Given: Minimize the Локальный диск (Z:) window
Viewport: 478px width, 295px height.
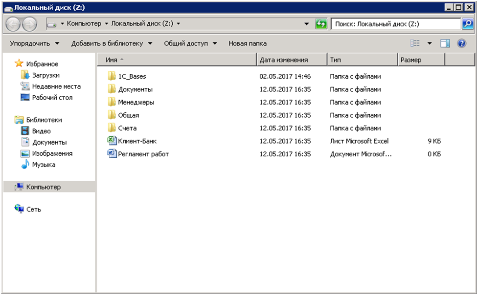Looking at the screenshot, I should tap(449, 7).
